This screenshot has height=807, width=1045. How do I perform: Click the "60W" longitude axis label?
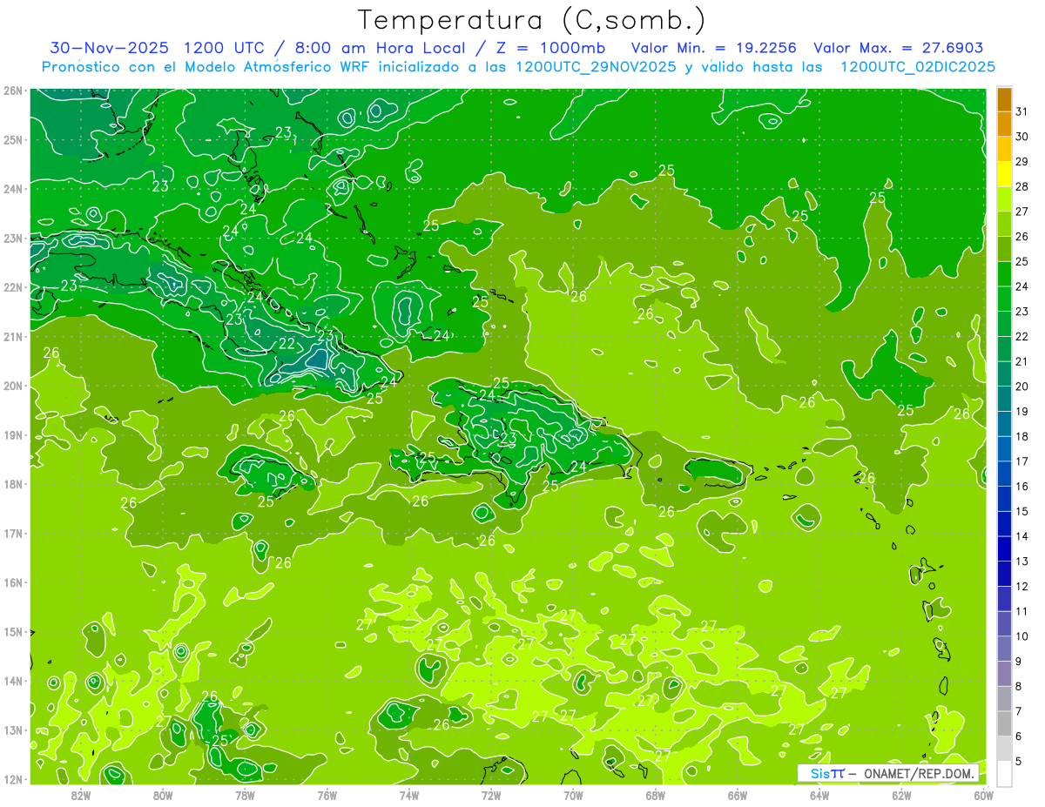pyautogui.click(x=983, y=795)
